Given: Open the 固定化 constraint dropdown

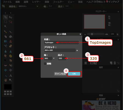Looking at the screenshot, I should tap(28, 6).
